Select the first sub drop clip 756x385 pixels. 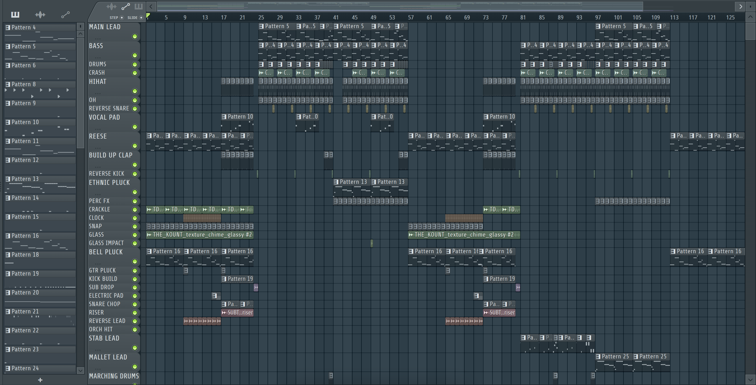click(256, 287)
